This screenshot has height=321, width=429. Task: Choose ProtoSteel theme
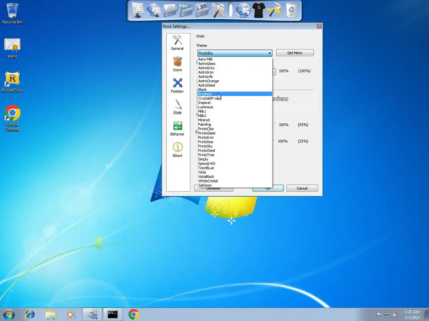coord(235,150)
